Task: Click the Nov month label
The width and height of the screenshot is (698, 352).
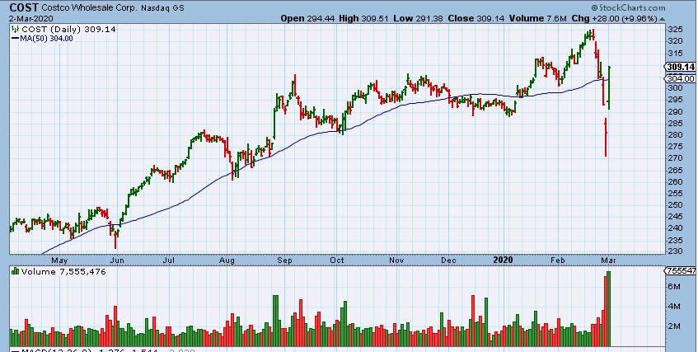Action: tap(396, 260)
